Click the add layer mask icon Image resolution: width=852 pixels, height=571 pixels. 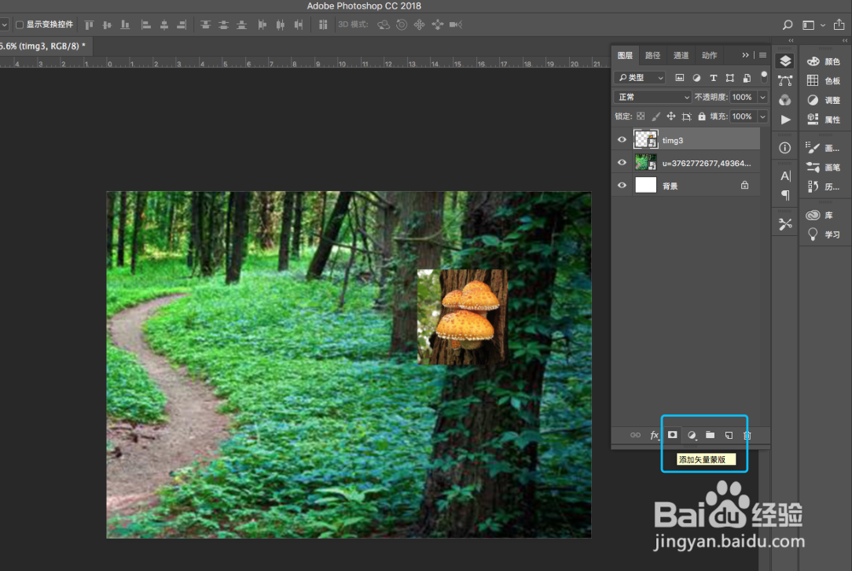point(673,435)
